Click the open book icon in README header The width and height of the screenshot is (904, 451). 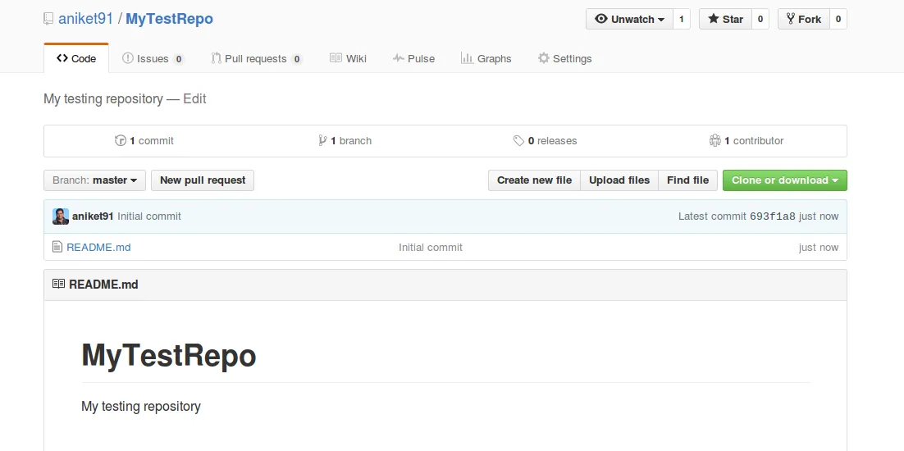[x=58, y=284]
